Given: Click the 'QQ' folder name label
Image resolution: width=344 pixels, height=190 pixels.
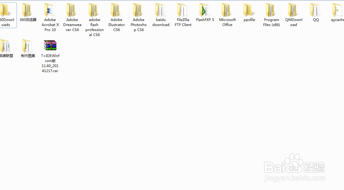Looking at the screenshot, I should click(316, 20).
